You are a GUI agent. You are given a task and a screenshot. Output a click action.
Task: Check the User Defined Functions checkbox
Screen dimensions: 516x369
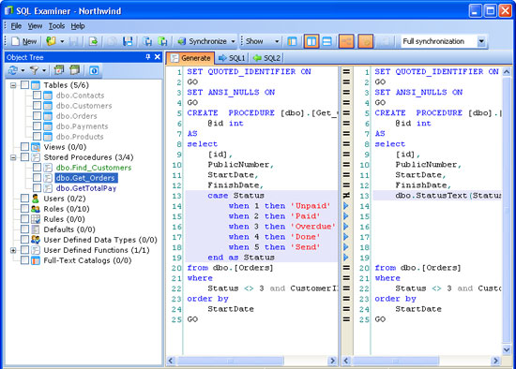(24, 250)
